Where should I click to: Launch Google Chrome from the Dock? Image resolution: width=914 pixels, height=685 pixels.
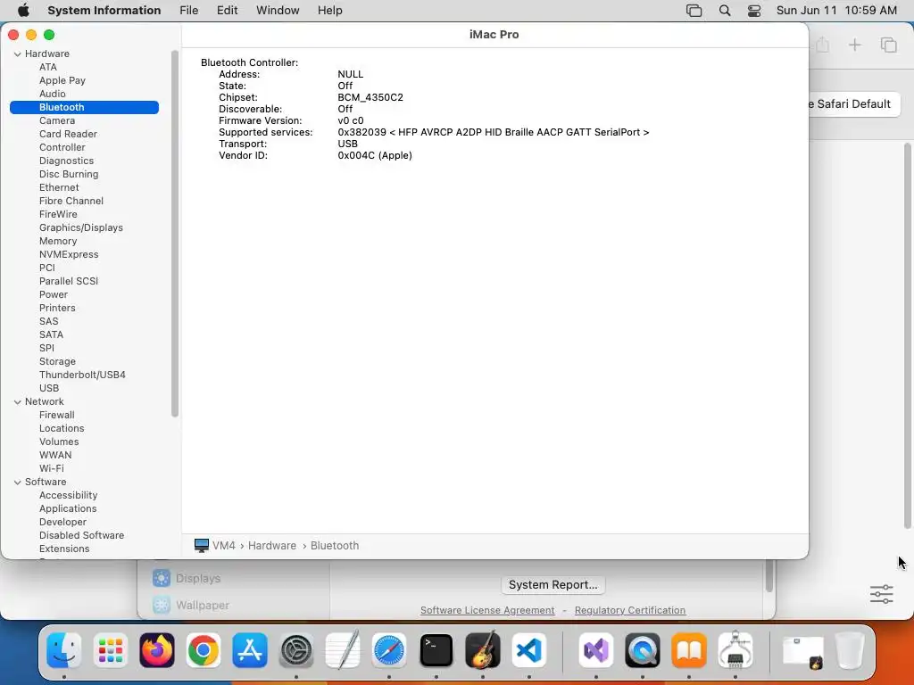point(204,650)
